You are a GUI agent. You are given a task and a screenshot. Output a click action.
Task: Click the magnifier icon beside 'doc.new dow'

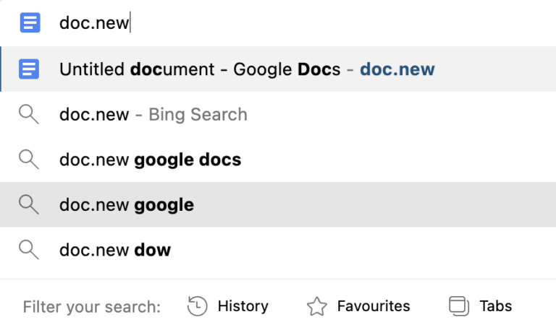[29, 250]
